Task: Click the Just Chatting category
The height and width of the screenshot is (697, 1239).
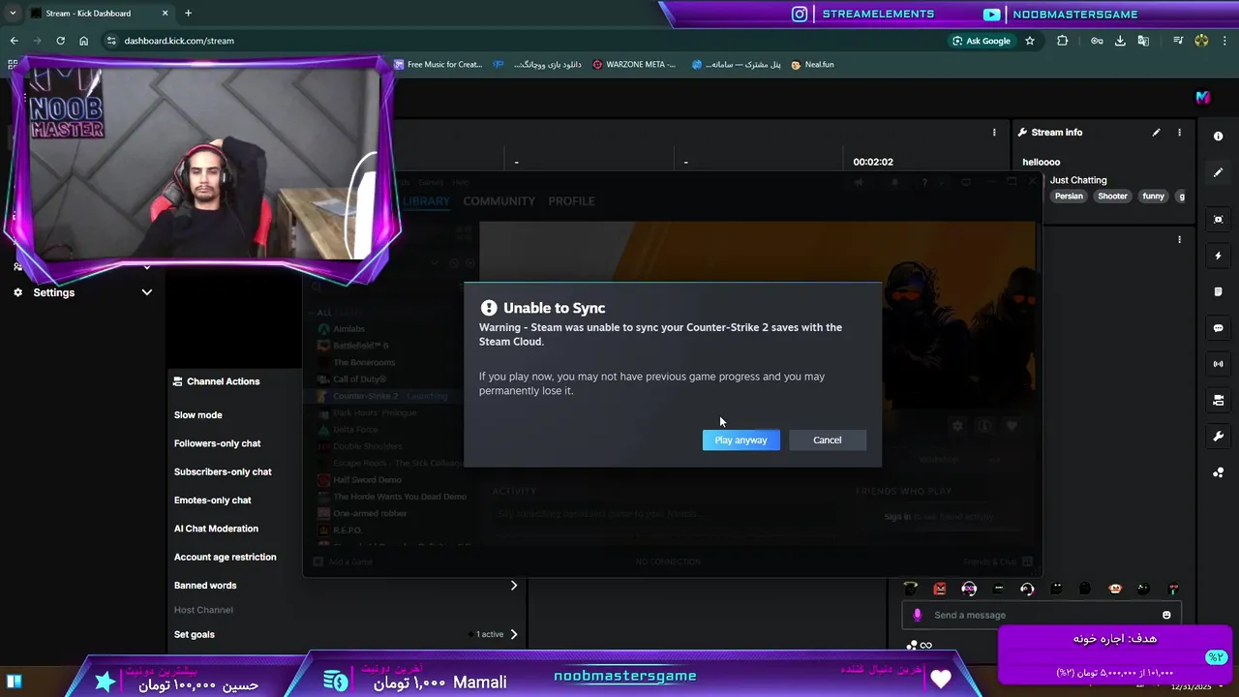Action: point(1078,180)
